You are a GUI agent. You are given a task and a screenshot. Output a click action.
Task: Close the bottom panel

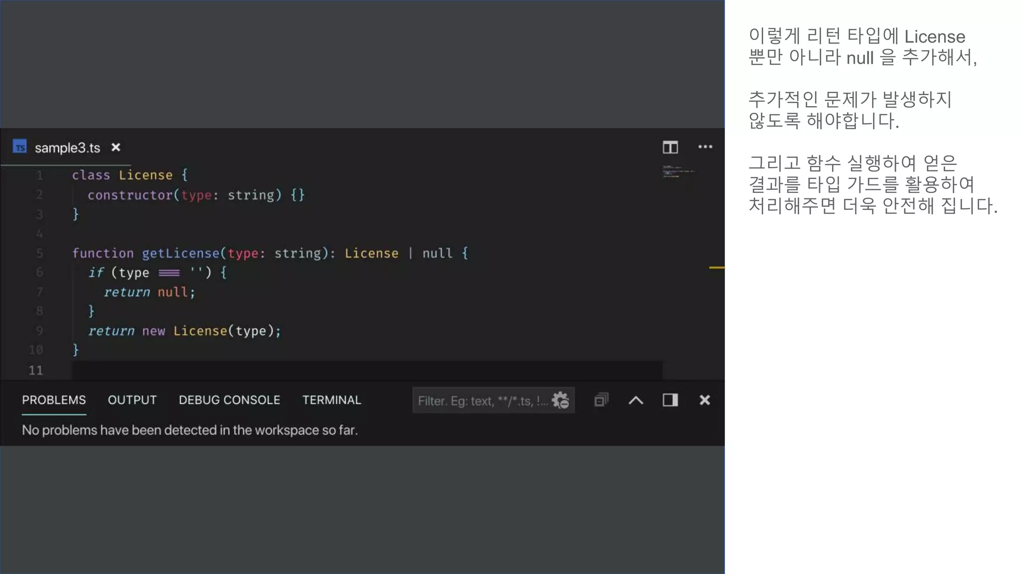(704, 400)
